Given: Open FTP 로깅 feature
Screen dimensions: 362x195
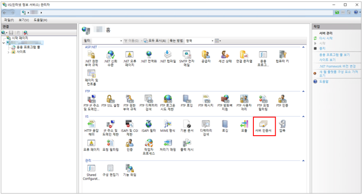Looking at the screenshot, I should click(187, 101).
